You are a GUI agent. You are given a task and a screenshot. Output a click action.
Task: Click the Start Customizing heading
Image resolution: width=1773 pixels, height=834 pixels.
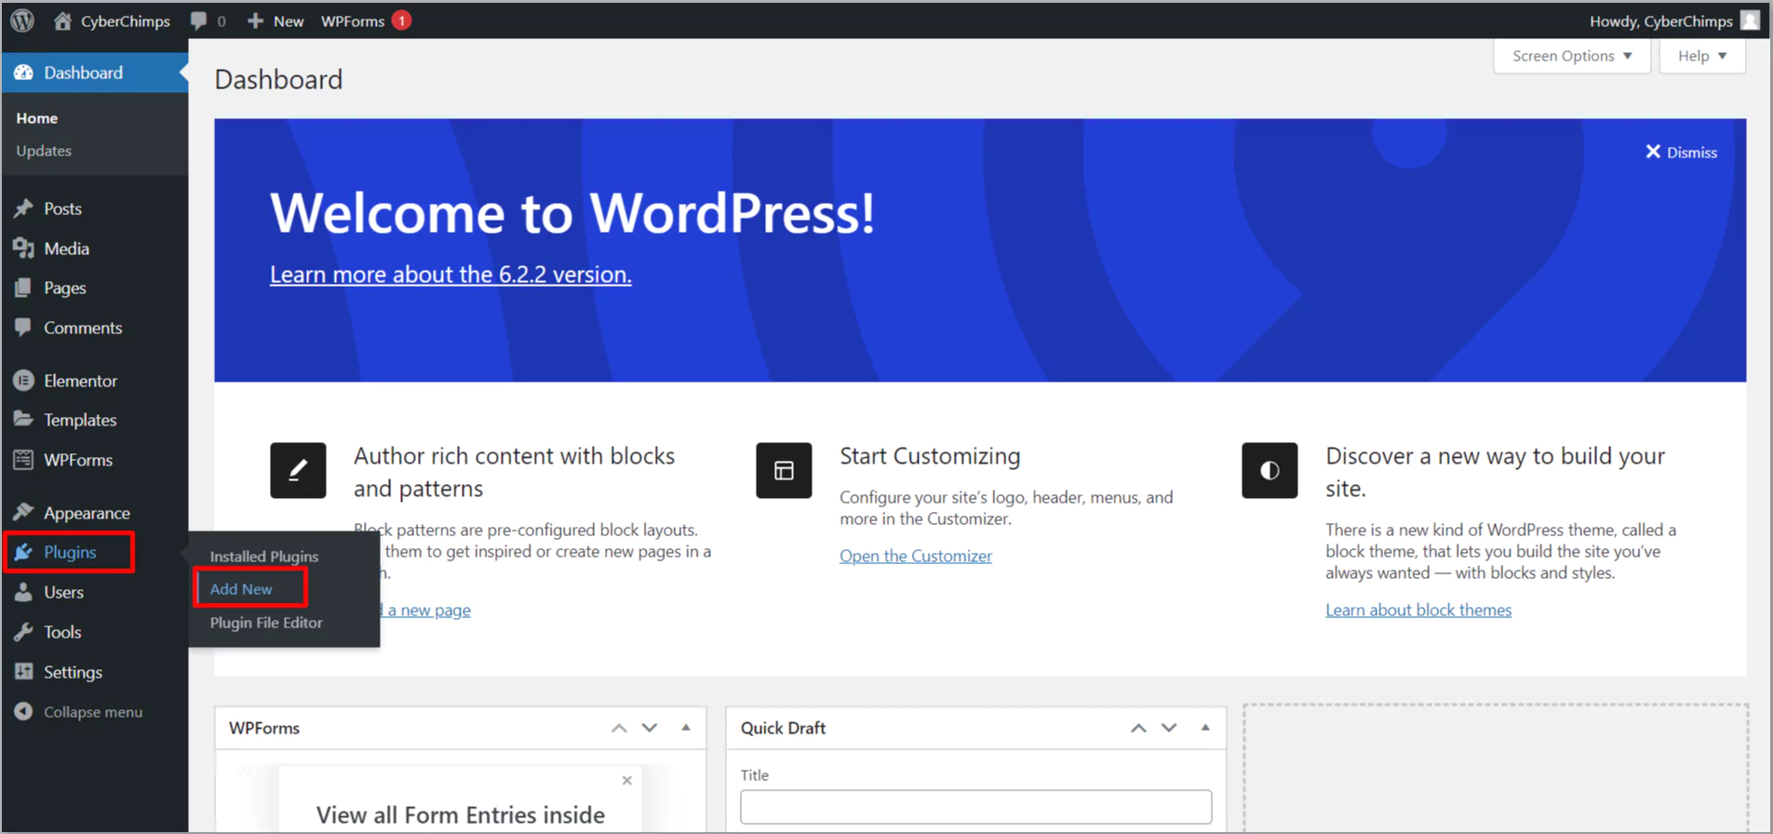(x=930, y=456)
